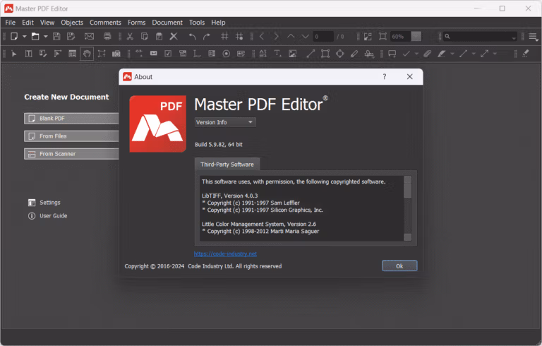Expand the checkmark tool dropdown arrow
This screenshot has height=346, width=542.
click(416, 54)
